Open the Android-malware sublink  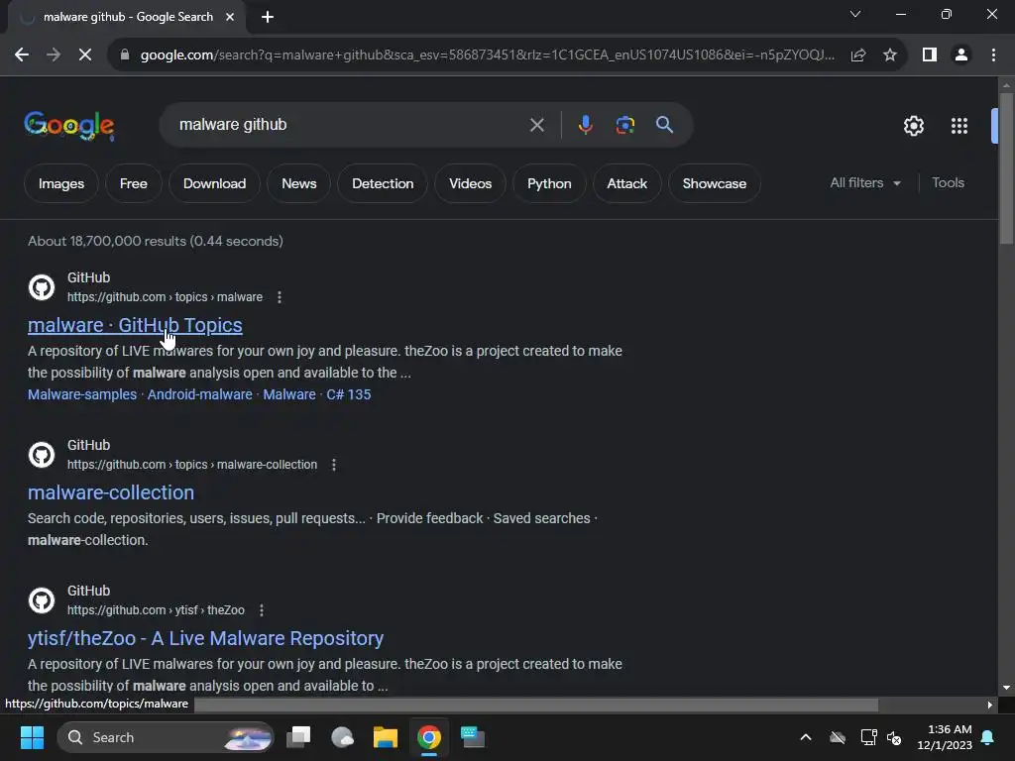200,394
